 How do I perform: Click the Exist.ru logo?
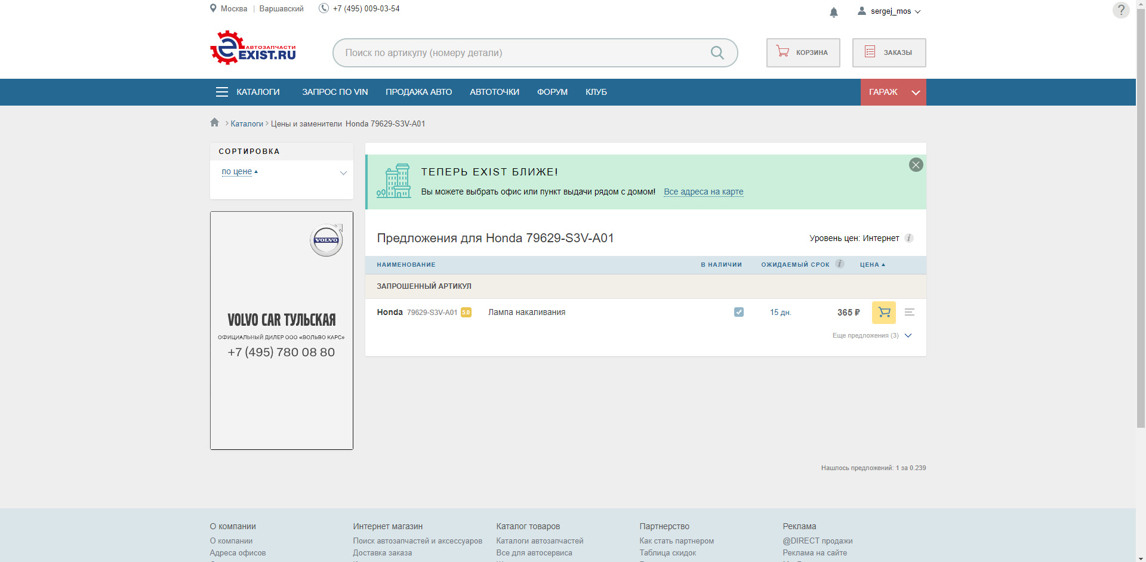point(253,48)
